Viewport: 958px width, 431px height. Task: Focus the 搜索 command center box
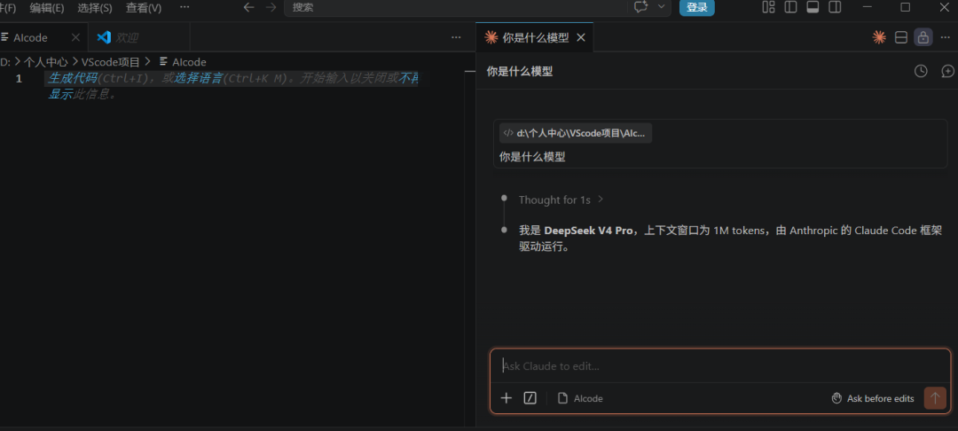pyautogui.click(x=455, y=7)
